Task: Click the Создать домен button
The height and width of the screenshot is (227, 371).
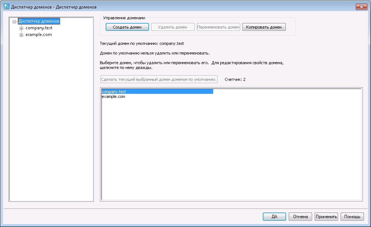Action: click(x=127, y=27)
